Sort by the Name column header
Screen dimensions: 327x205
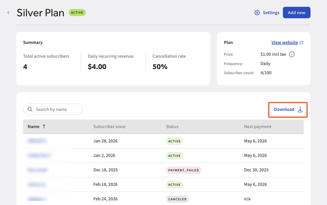click(33, 127)
